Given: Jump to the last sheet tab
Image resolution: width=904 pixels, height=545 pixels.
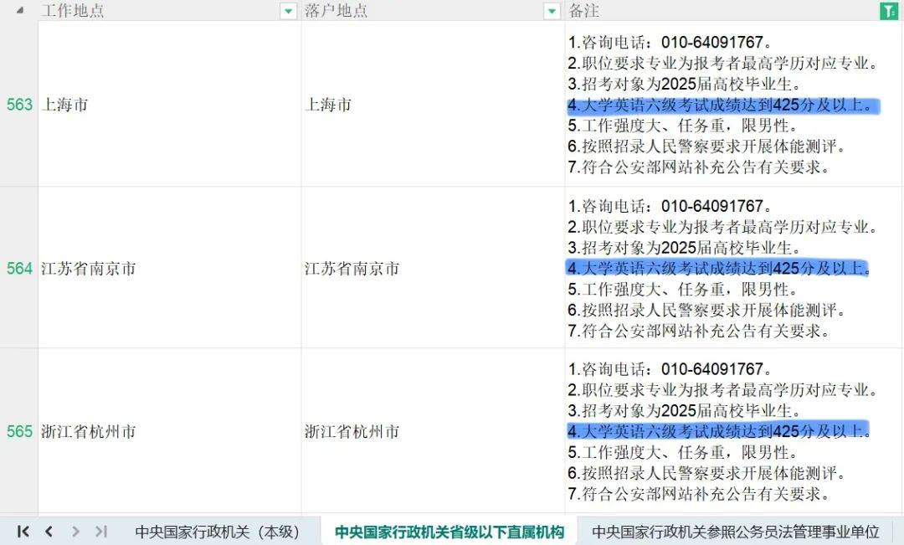Looking at the screenshot, I should [101, 531].
